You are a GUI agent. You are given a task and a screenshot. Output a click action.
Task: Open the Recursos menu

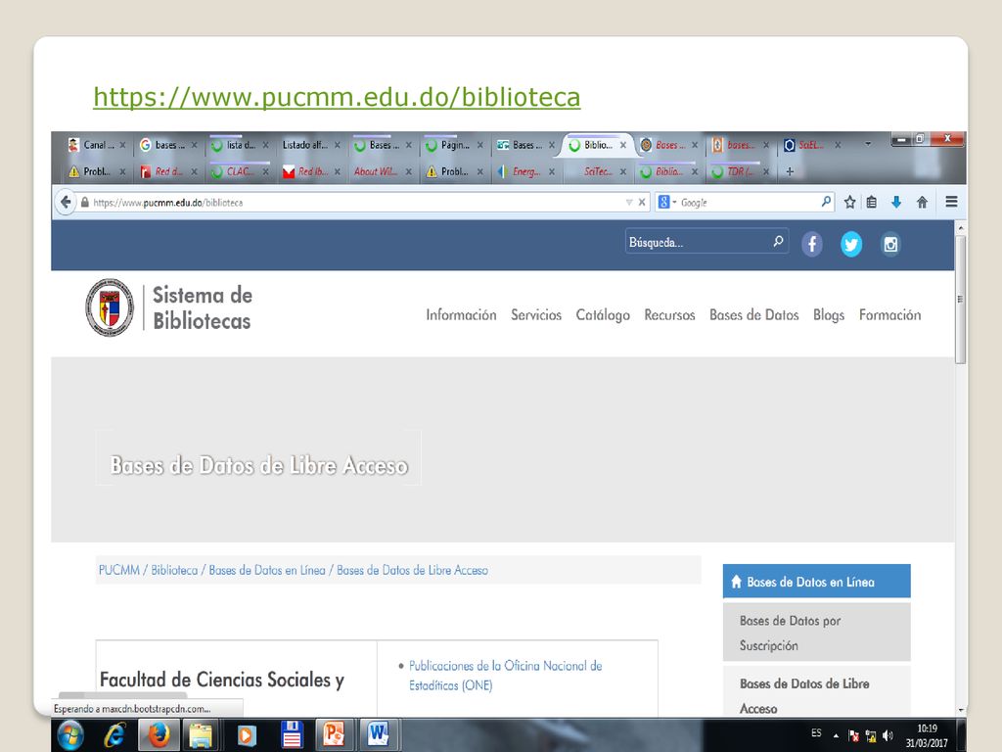click(669, 314)
